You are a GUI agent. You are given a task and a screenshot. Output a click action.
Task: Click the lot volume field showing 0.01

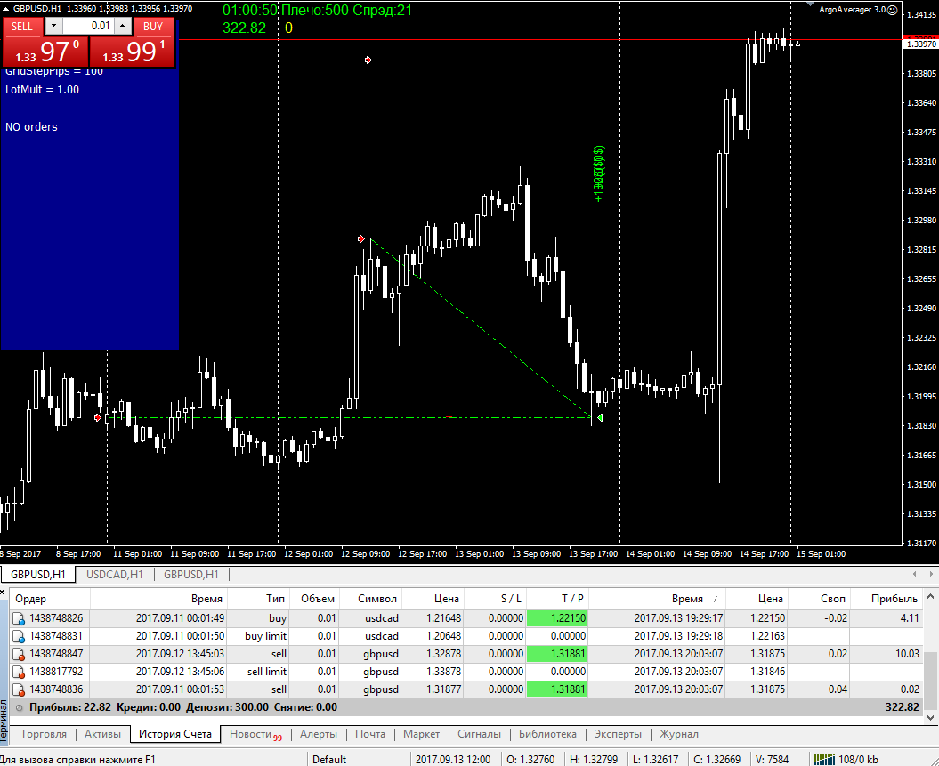pyautogui.click(x=88, y=26)
